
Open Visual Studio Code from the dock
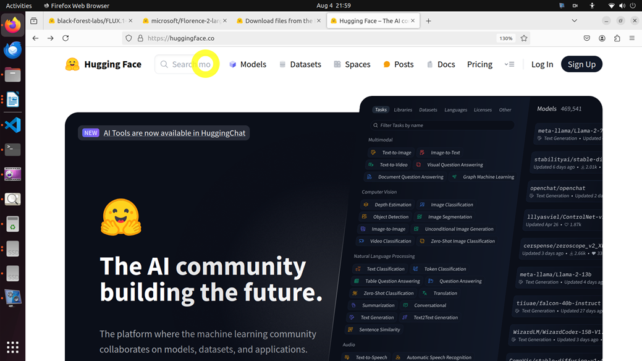[13, 125]
